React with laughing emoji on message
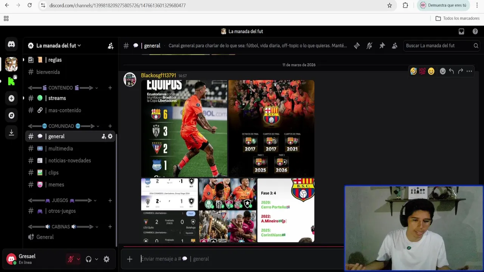The width and height of the screenshot is (484, 272). (x=413, y=71)
